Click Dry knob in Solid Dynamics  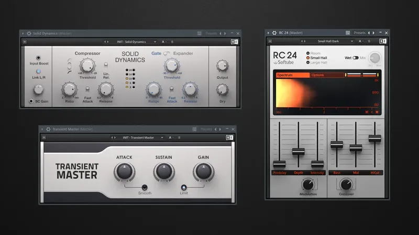(222, 90)
